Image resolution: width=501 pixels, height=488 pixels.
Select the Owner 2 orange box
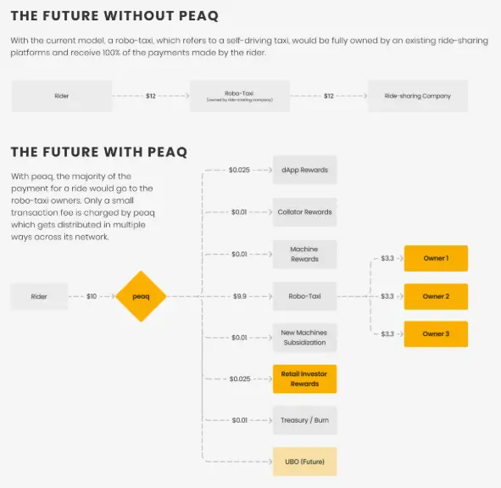(x=436, y=296)
